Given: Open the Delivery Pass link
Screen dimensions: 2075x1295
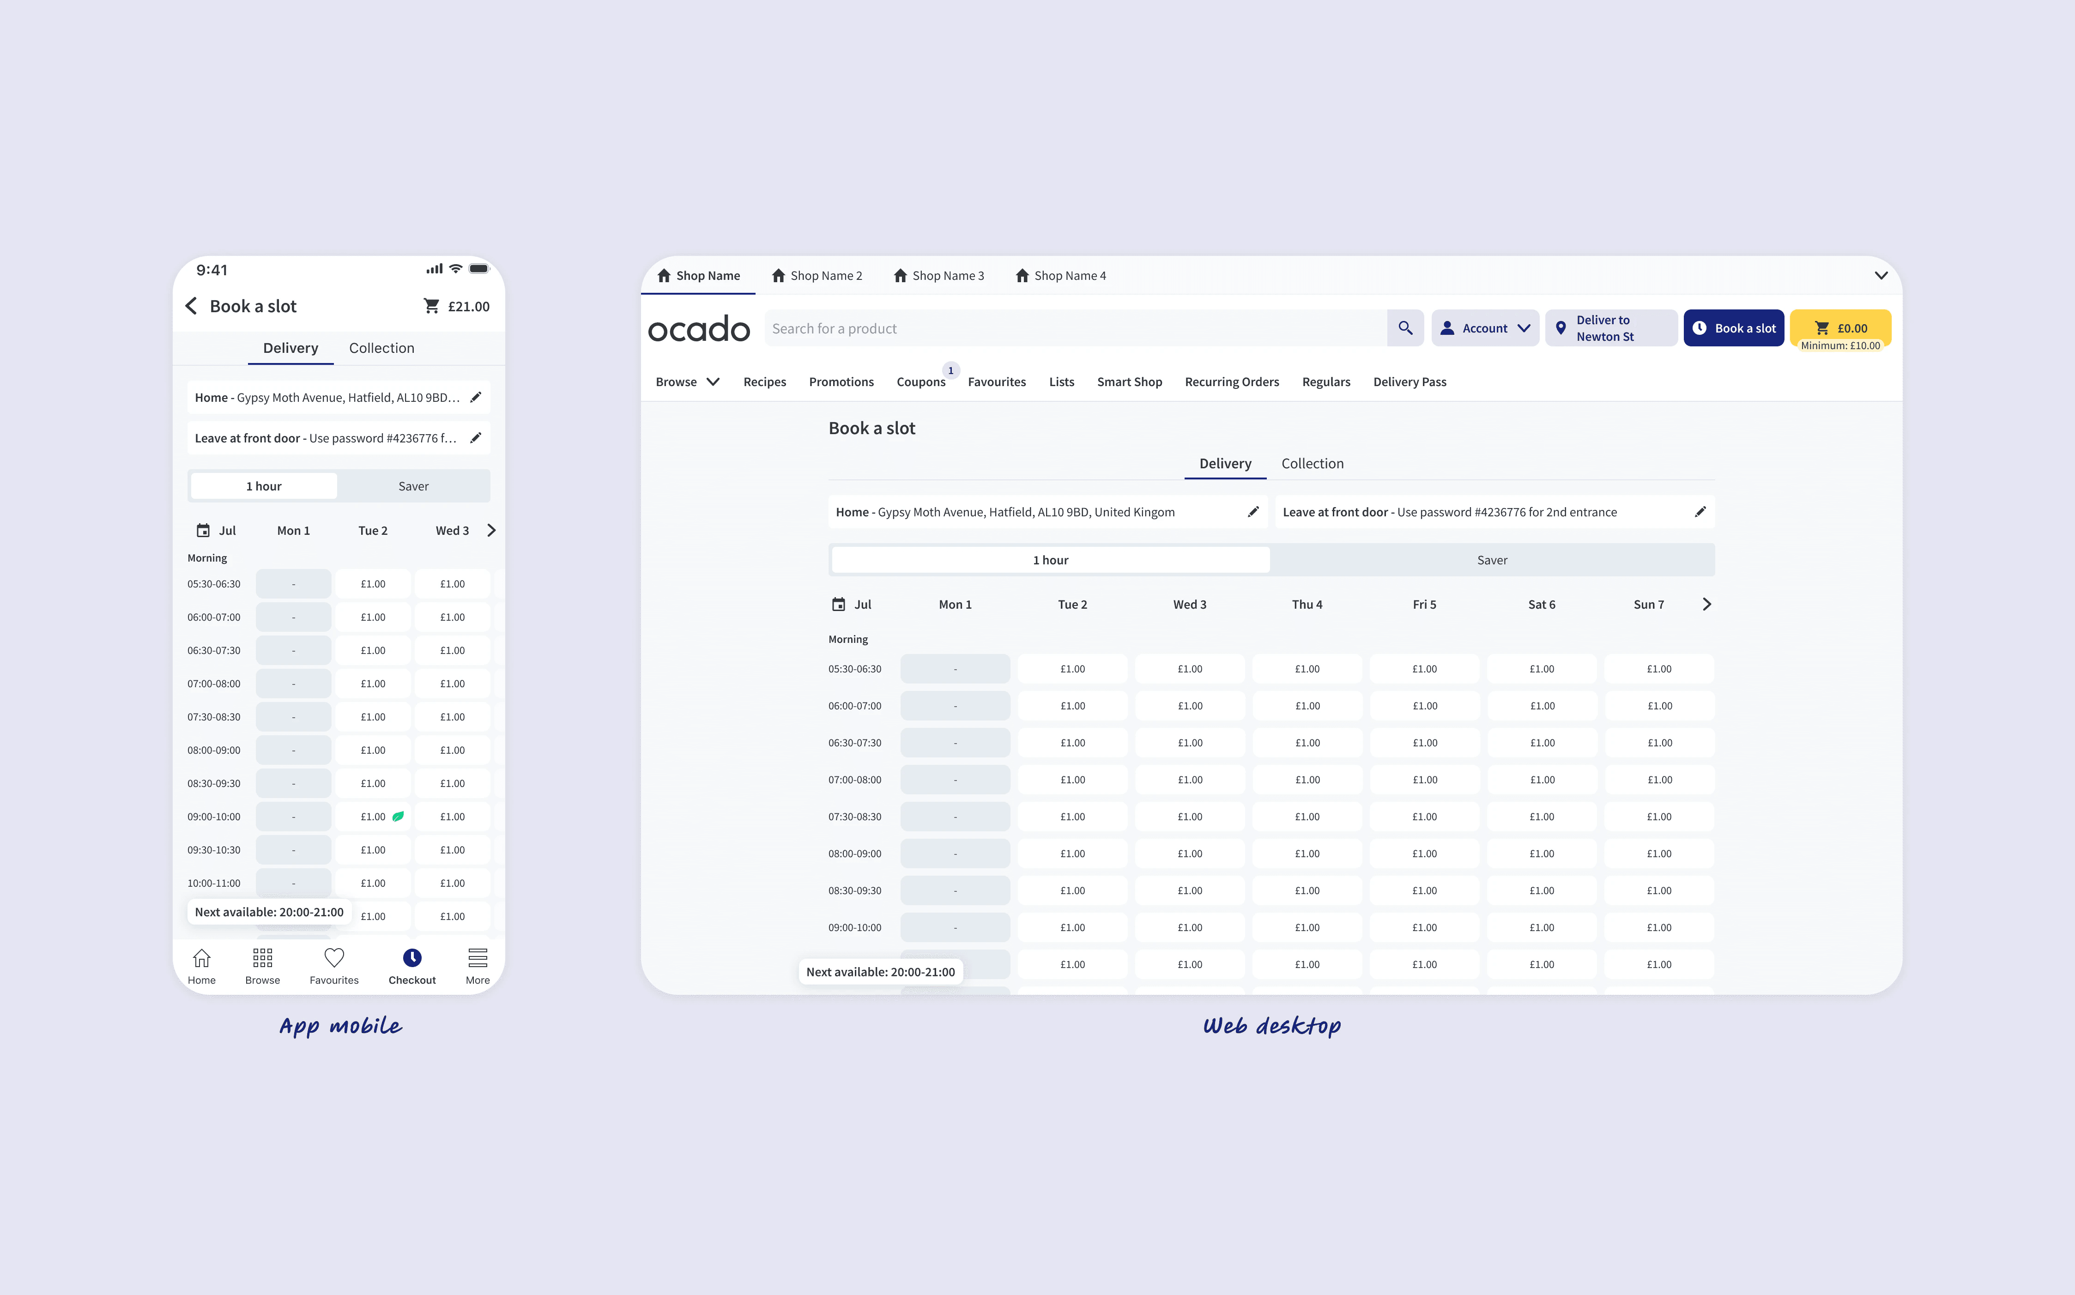Looking at the screenshot, I should [x=1410, y=382].
